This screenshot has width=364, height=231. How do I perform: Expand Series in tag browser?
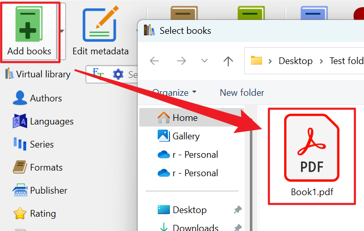click(x=33, y=144)
